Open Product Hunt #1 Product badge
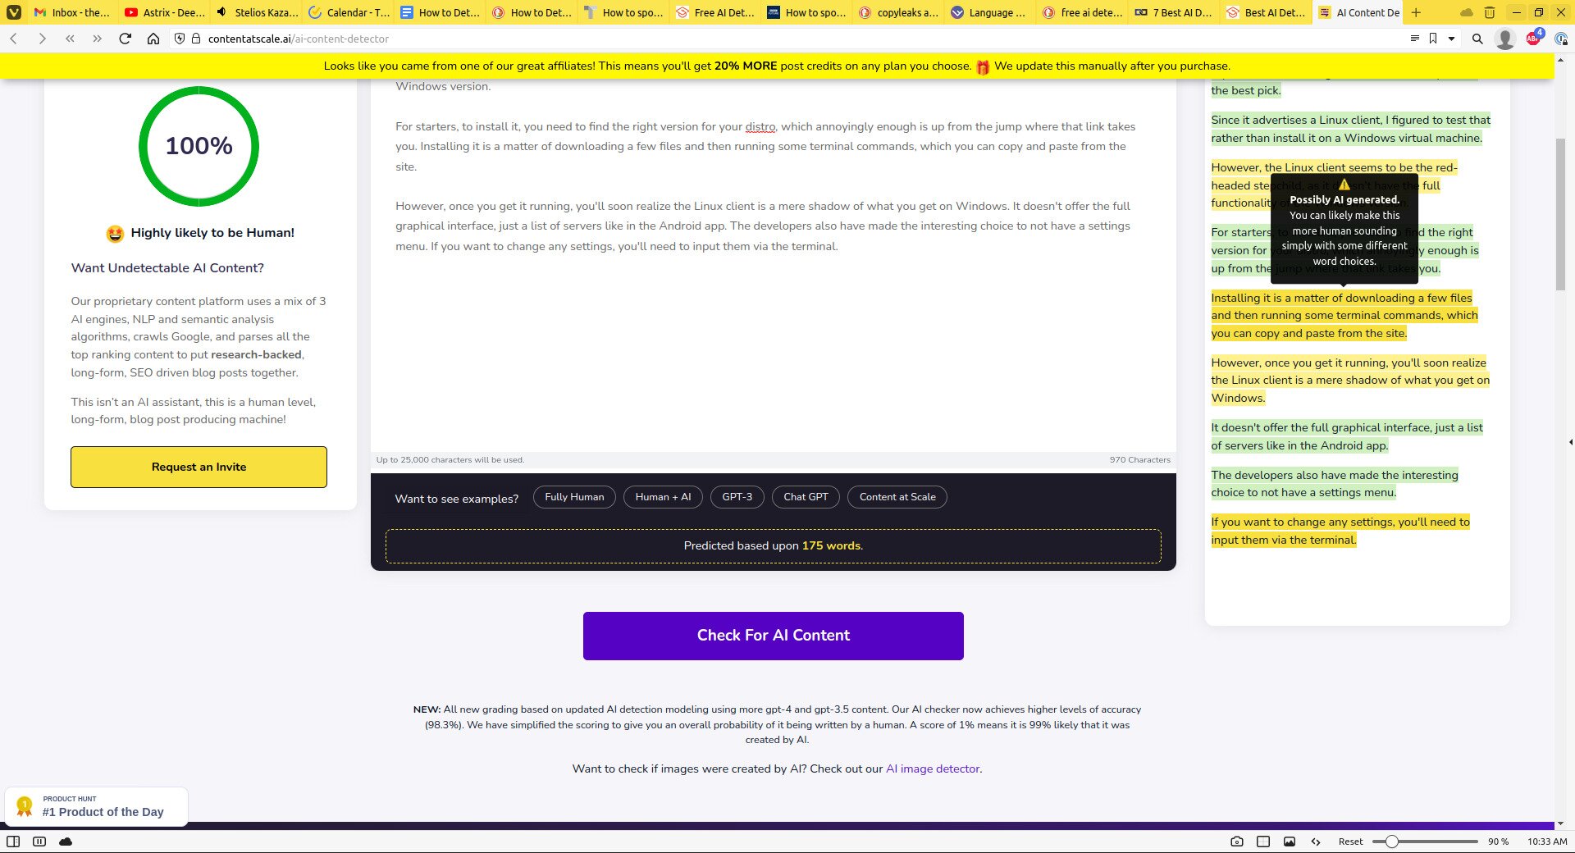 tap(97, 807)
